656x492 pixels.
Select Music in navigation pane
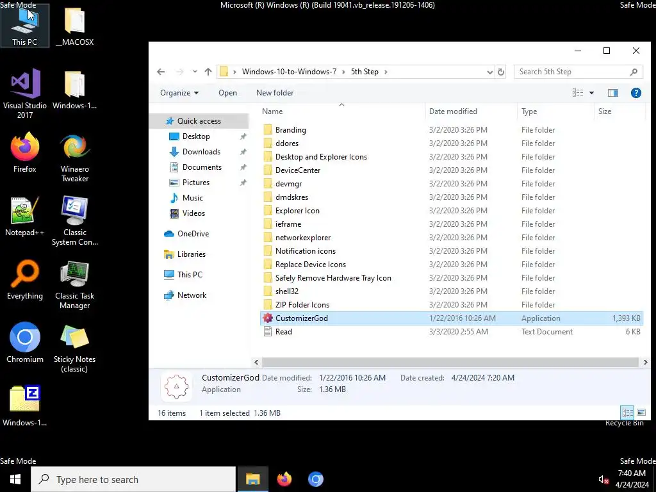coord(192,198)
